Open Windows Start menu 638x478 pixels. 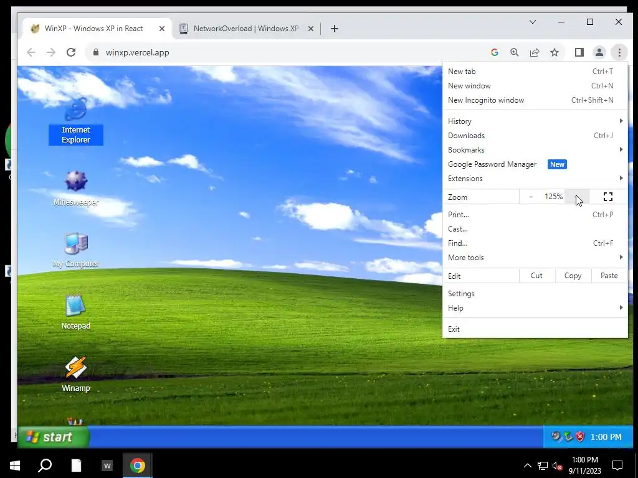coord(15,466)
